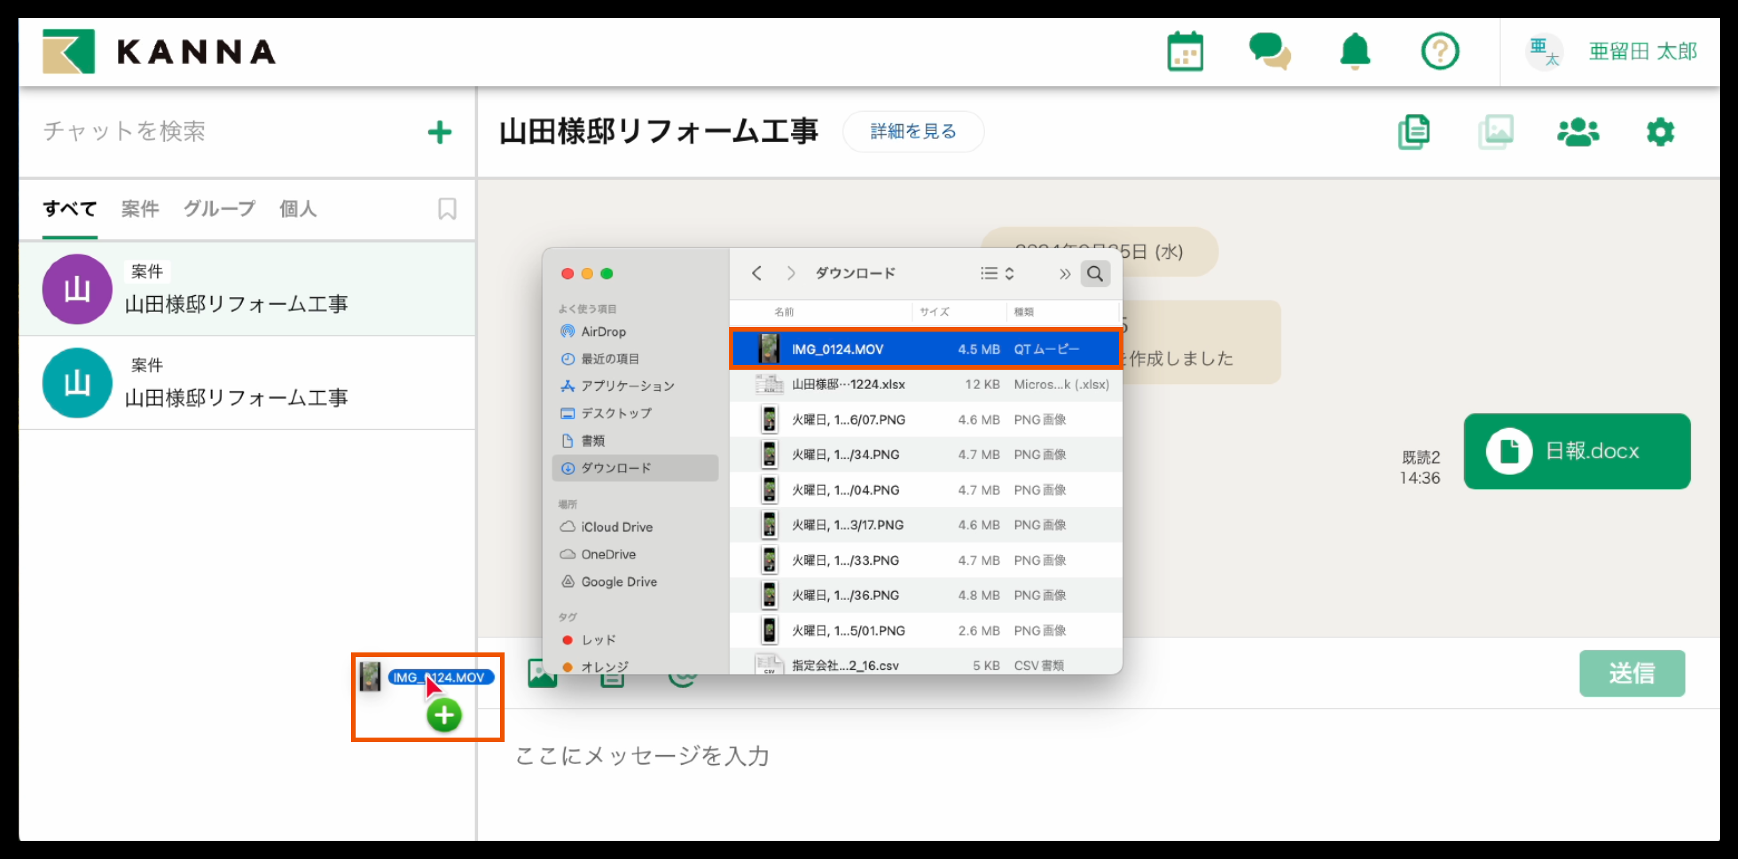Open the help question mark icon
This screenshot has width=1738, height=859.
tap(1440, 52)
